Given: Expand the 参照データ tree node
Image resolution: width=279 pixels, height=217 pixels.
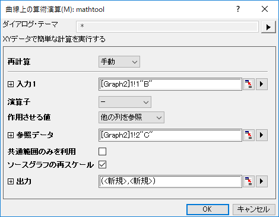Looking at the screenshot, I should tap(11, 135).
